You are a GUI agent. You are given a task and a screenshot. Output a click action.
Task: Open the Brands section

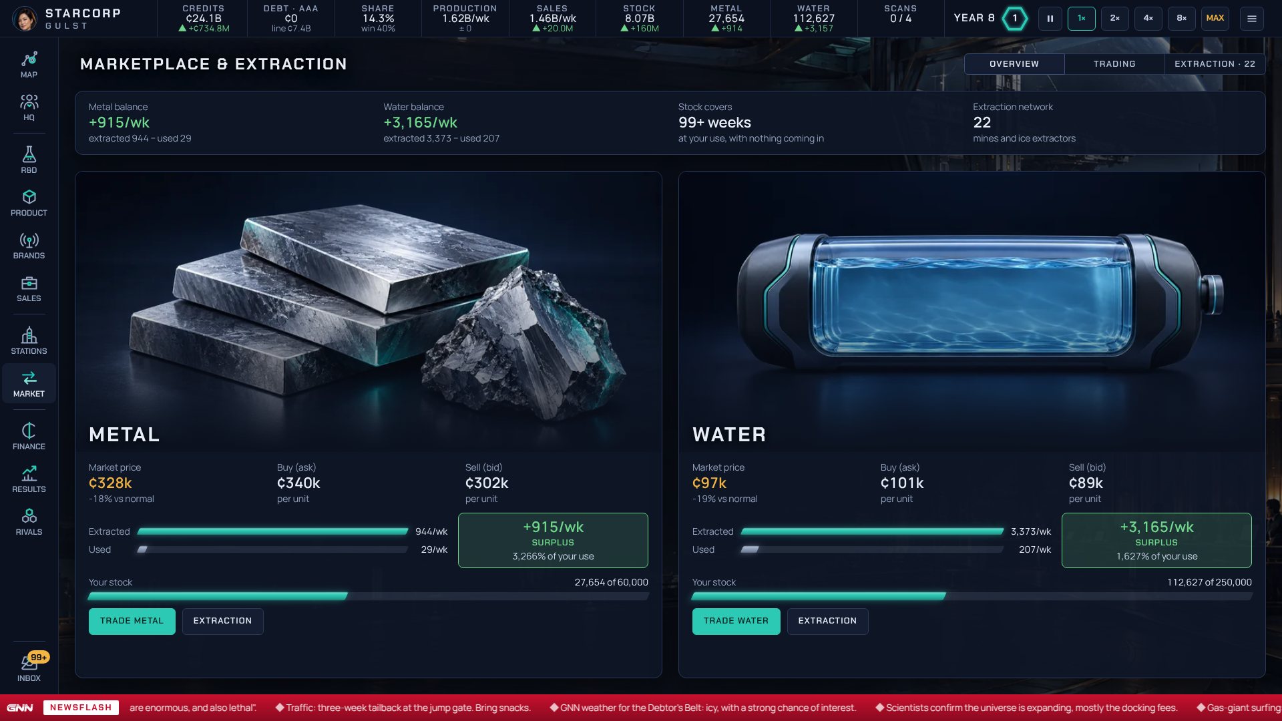click(29, 246)
